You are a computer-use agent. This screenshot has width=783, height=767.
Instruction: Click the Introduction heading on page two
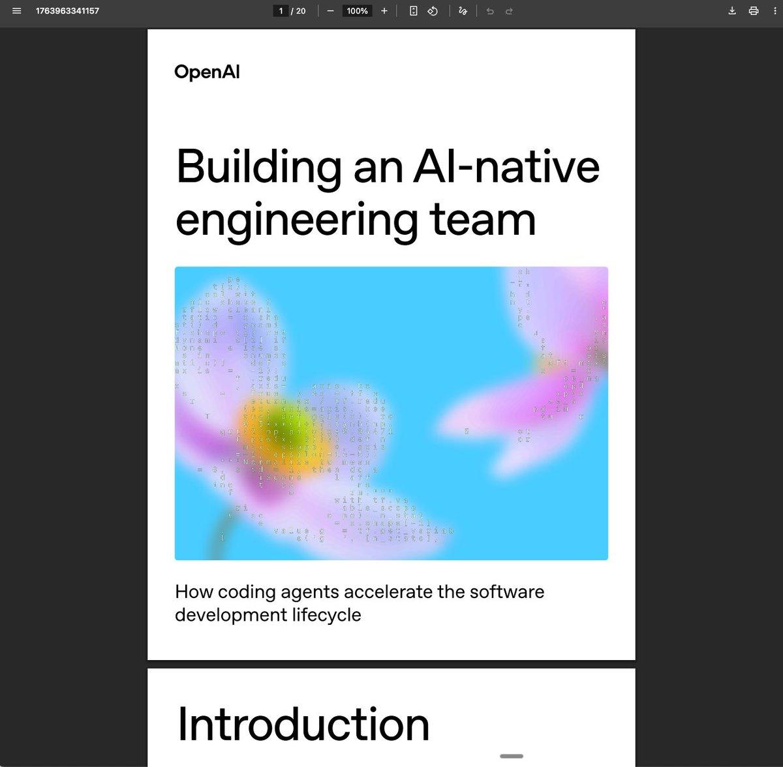click(303, 723)
